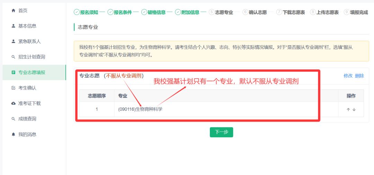Click the cloud download icon beside 准考证下载
374x175 pixels.
pos(14,104)
